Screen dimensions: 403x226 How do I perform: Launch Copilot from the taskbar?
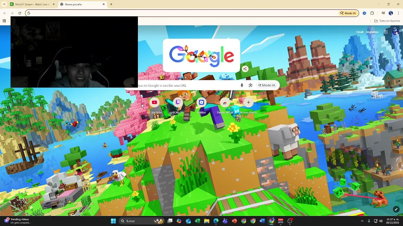[179, 221]
